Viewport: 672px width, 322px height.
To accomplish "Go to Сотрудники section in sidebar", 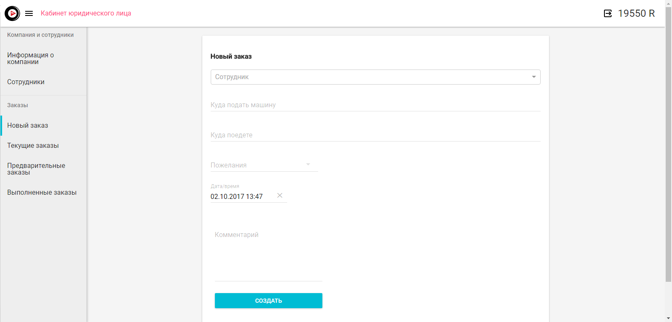I will 26,82.
